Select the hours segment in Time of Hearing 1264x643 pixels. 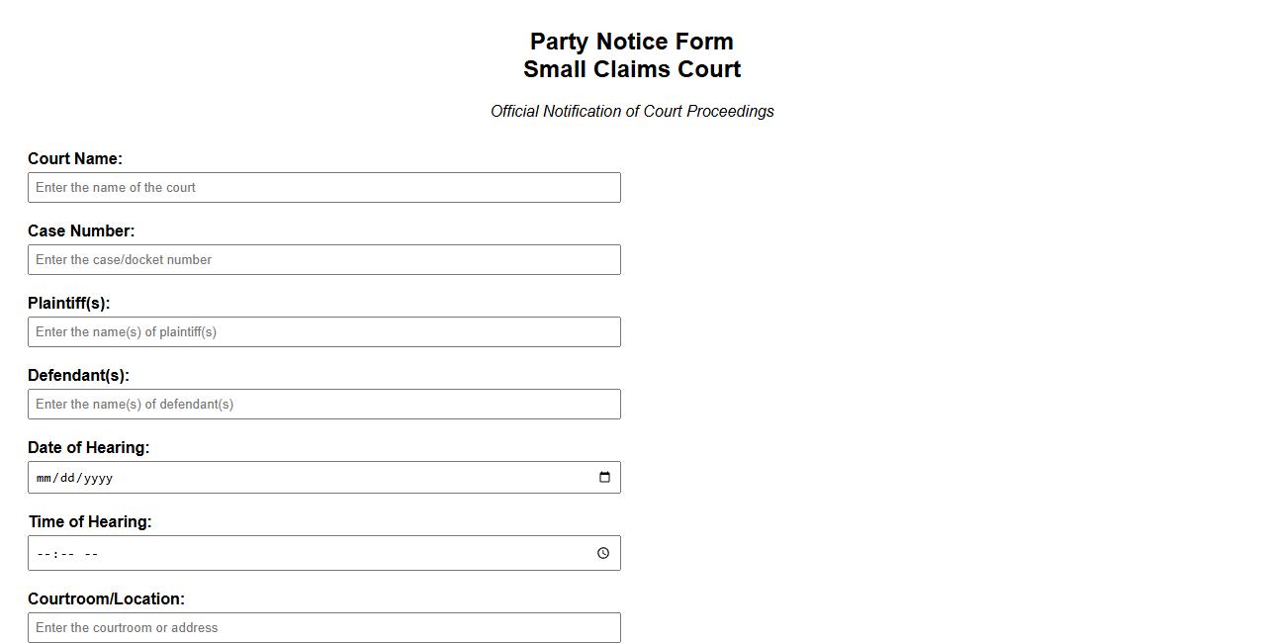44,553
